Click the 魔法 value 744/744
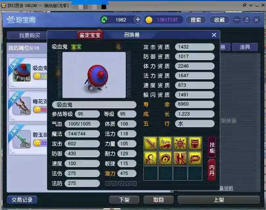The height and width of the screenshot is (210, 266). tap(82, 134)
